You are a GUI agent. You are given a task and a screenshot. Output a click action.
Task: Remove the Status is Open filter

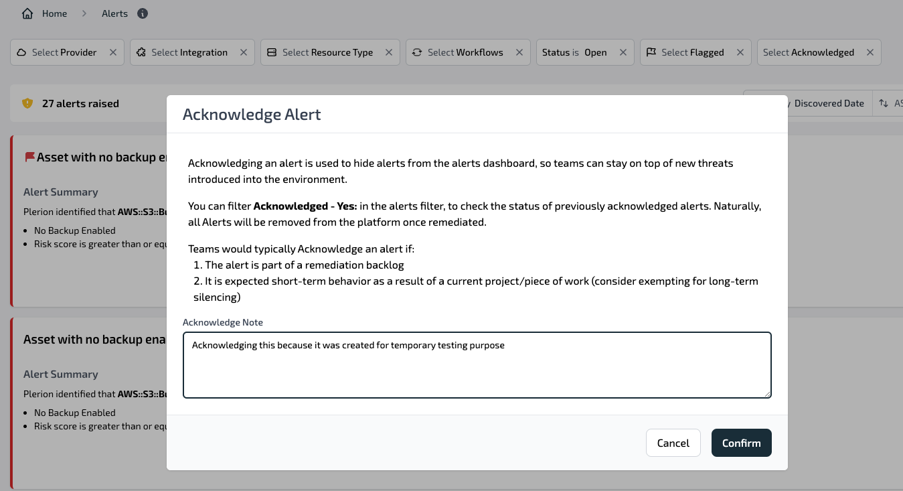click(x=623, y=52)
